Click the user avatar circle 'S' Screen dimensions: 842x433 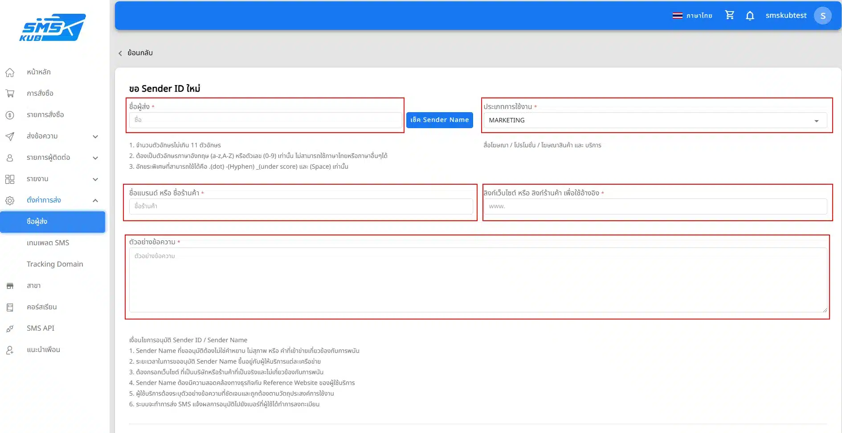(822, 16)
